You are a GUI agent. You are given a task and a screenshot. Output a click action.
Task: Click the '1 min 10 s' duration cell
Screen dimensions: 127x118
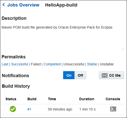(x=87, y=109)
